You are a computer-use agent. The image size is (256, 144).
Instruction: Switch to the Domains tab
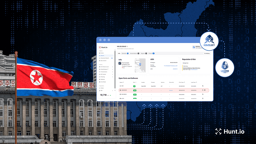125,53
